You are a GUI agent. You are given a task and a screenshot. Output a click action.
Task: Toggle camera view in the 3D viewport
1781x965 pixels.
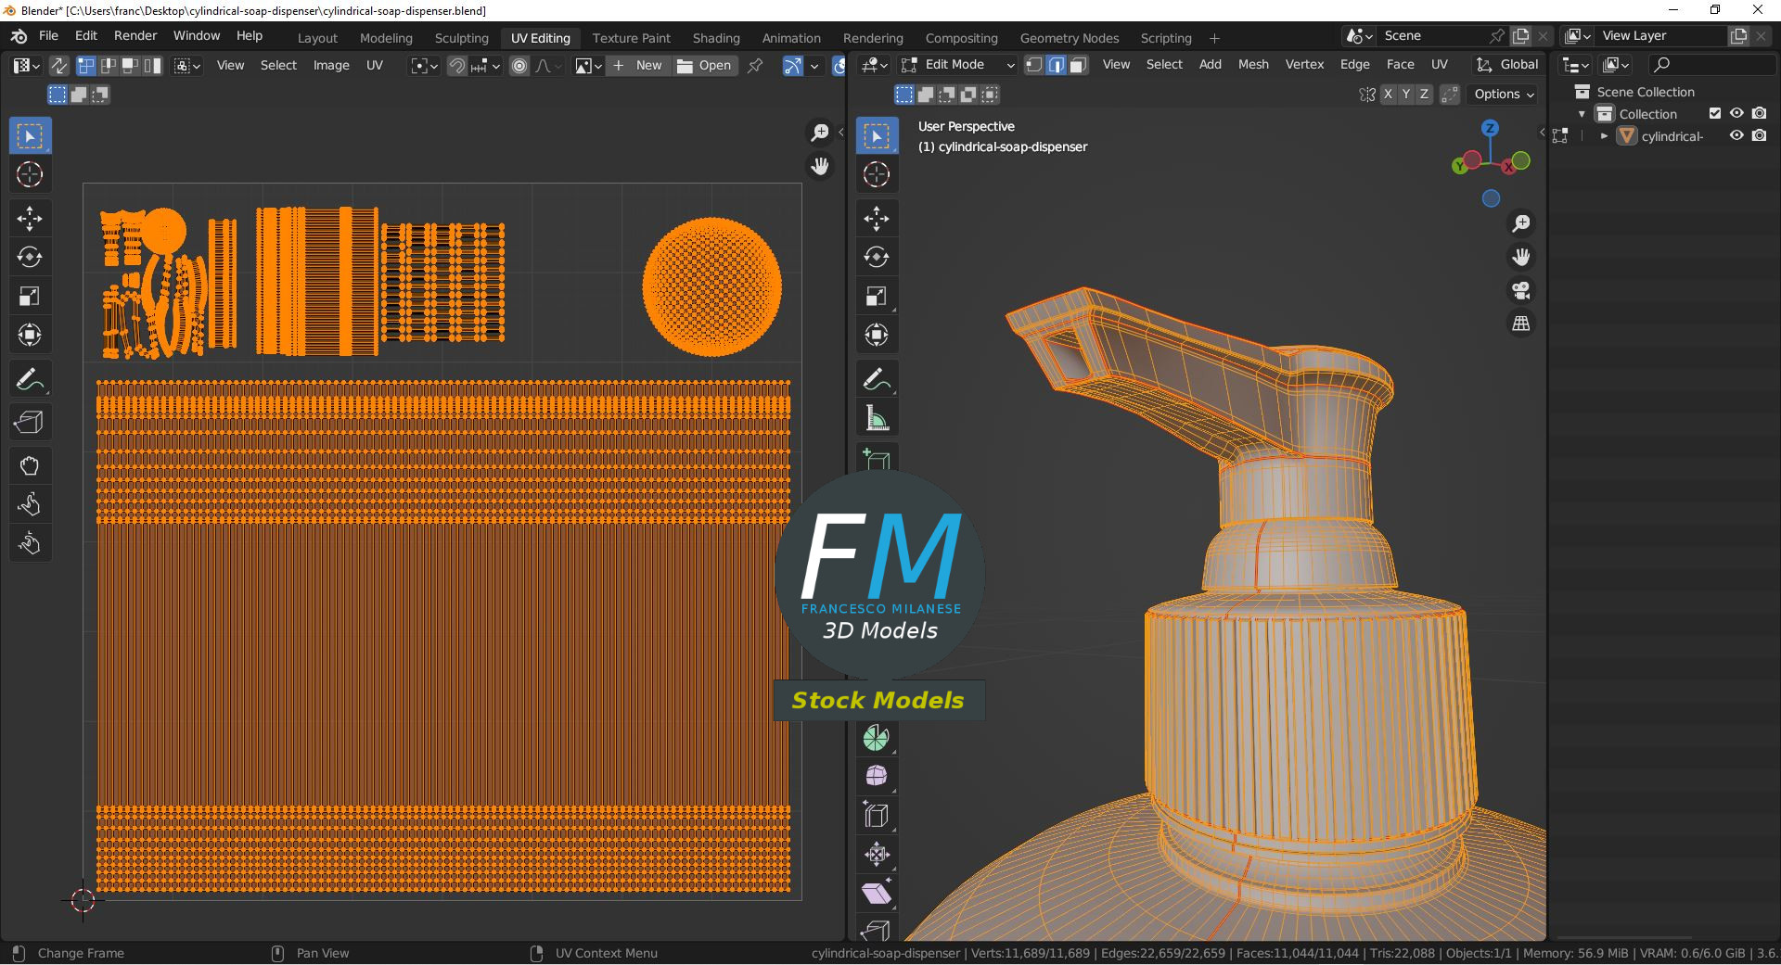pos(1521,291)
